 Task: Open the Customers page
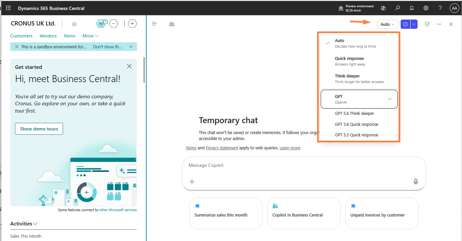tap(21, 36)
